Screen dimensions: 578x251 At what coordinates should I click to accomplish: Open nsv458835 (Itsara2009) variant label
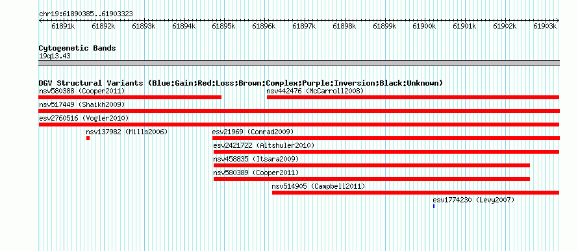click(256, 159)
